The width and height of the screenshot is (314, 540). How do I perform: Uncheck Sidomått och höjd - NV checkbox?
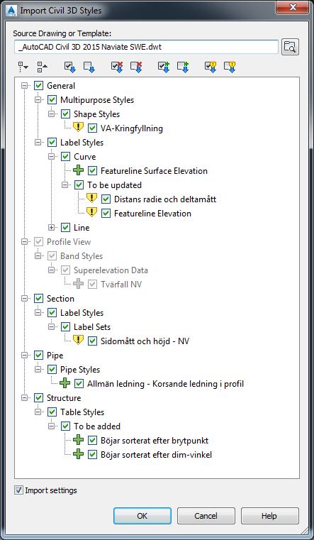pyautogui.click(x=92, y=341)
